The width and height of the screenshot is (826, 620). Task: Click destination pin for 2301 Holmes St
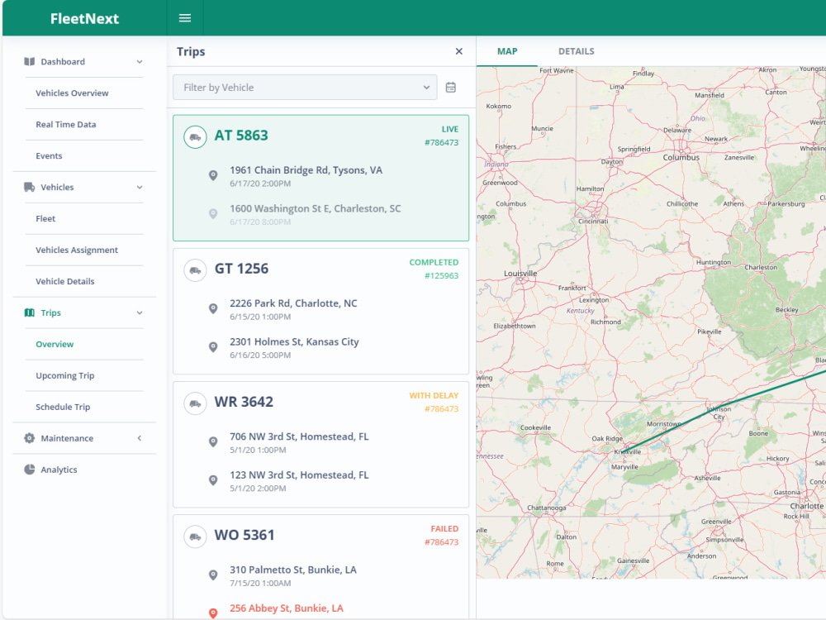tap(213, 347)
